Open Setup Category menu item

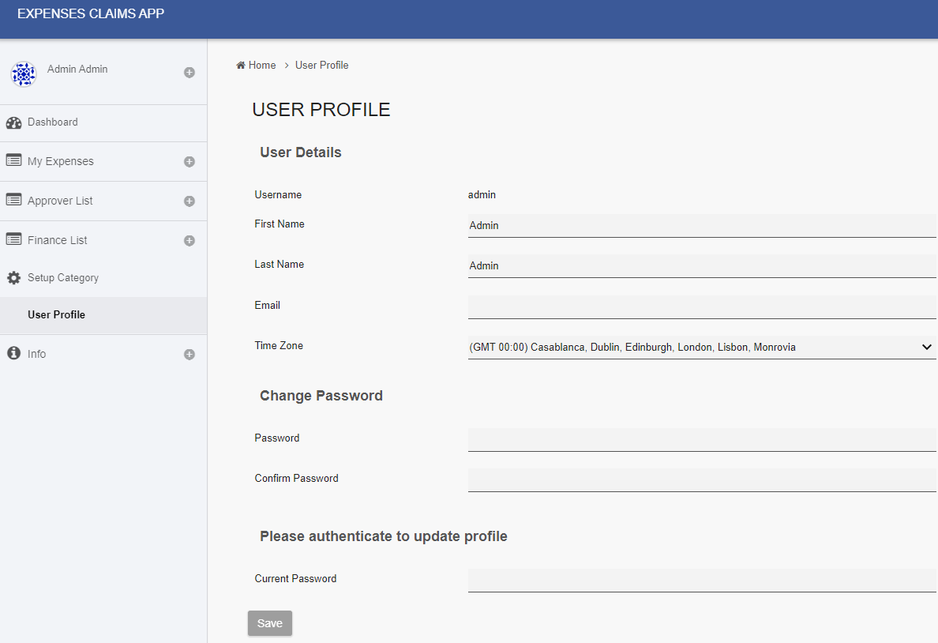63,278
